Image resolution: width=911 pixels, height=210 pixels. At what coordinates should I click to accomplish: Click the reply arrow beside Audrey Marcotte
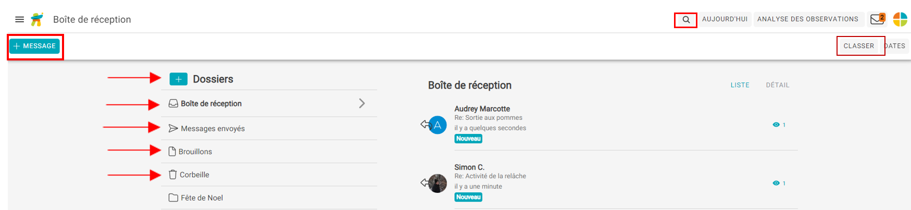pyautogui.click(x=426, y=124)
